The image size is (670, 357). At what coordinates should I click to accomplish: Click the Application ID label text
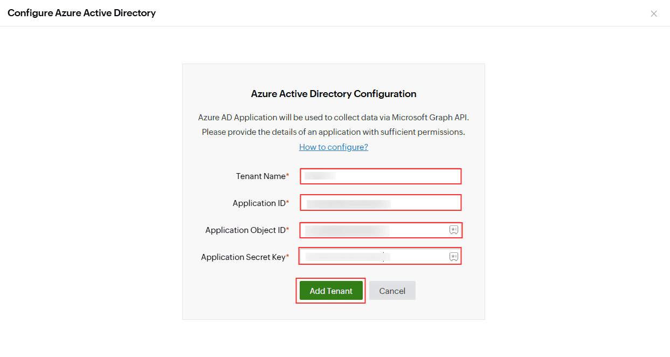pos(259,203)
